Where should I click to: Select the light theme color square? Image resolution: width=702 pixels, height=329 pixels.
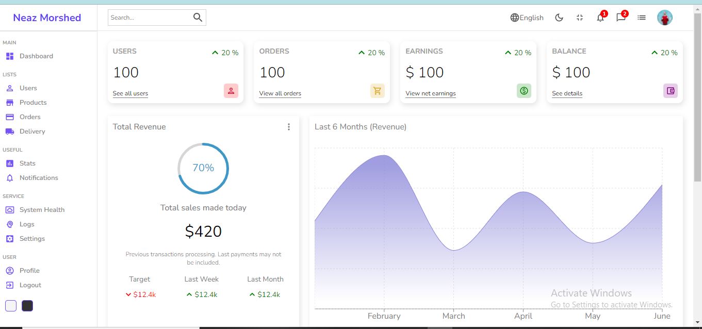click(x=11, y=306)
